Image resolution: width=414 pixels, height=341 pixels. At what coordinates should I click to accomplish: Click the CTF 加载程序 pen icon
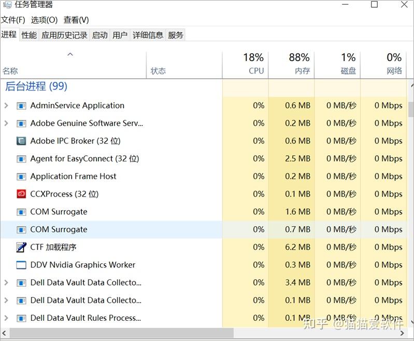point(21,247)
